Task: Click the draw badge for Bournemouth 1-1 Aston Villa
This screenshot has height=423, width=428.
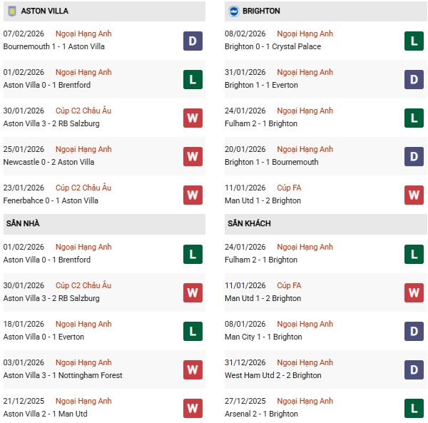Action: point(193,41)
